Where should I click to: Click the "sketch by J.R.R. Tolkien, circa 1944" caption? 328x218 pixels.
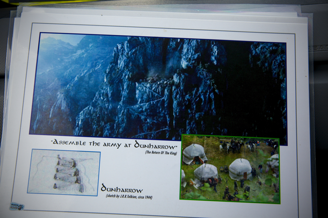tap(127, 198)
